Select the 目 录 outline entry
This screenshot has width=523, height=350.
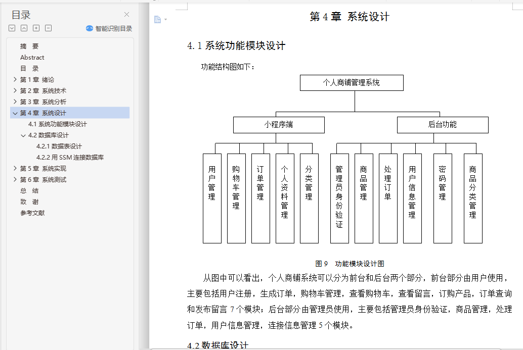point(29,69)
